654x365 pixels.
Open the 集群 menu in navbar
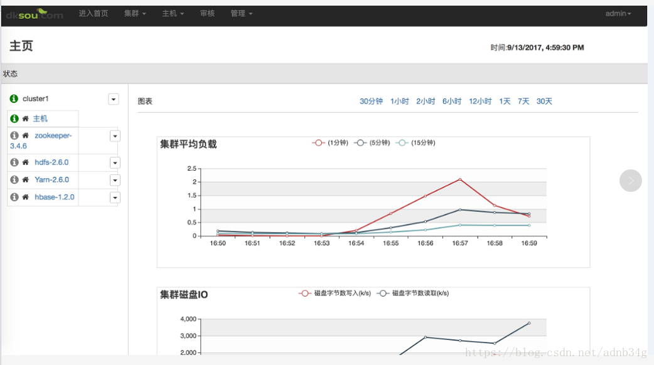coord(135,14)
